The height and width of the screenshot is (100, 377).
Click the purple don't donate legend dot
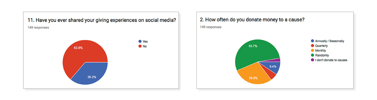pyautogui.click(x=312, y=60)
